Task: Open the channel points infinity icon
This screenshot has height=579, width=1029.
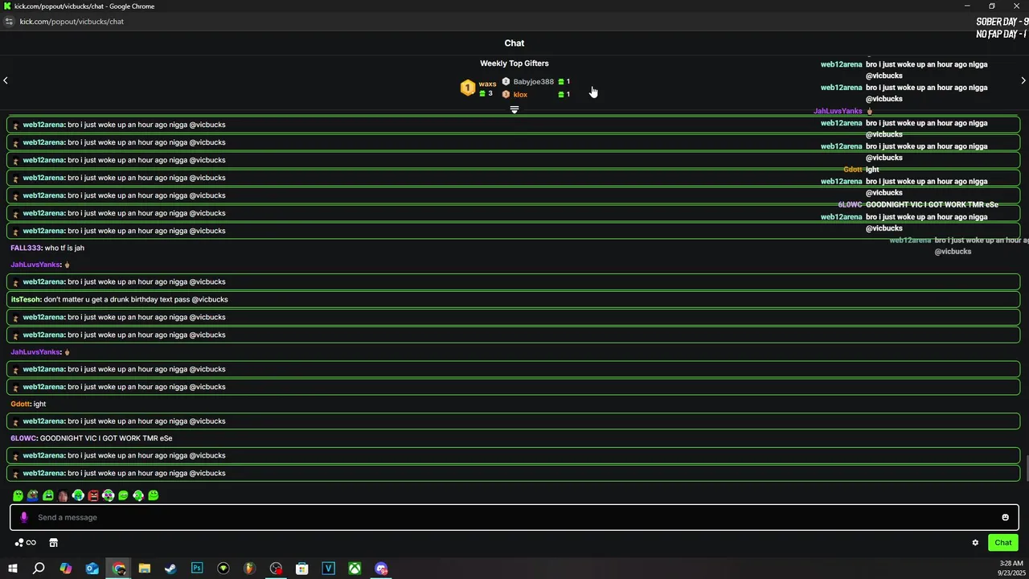Action: [31, 543]
